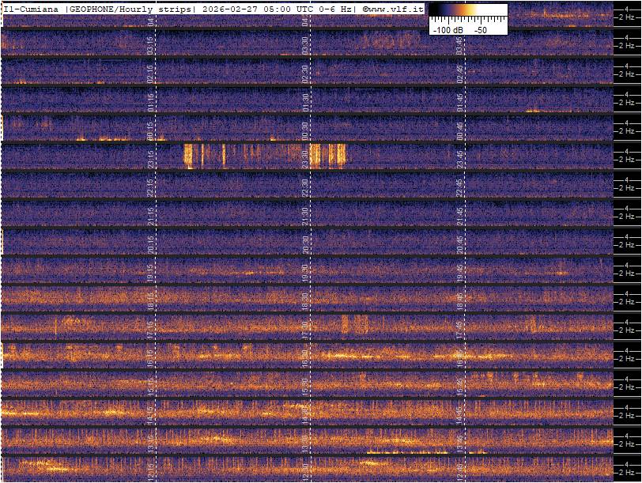Screen dimensions: 642x483
Task: Click the 23:45 time marker label
Action: coord(460,157)
